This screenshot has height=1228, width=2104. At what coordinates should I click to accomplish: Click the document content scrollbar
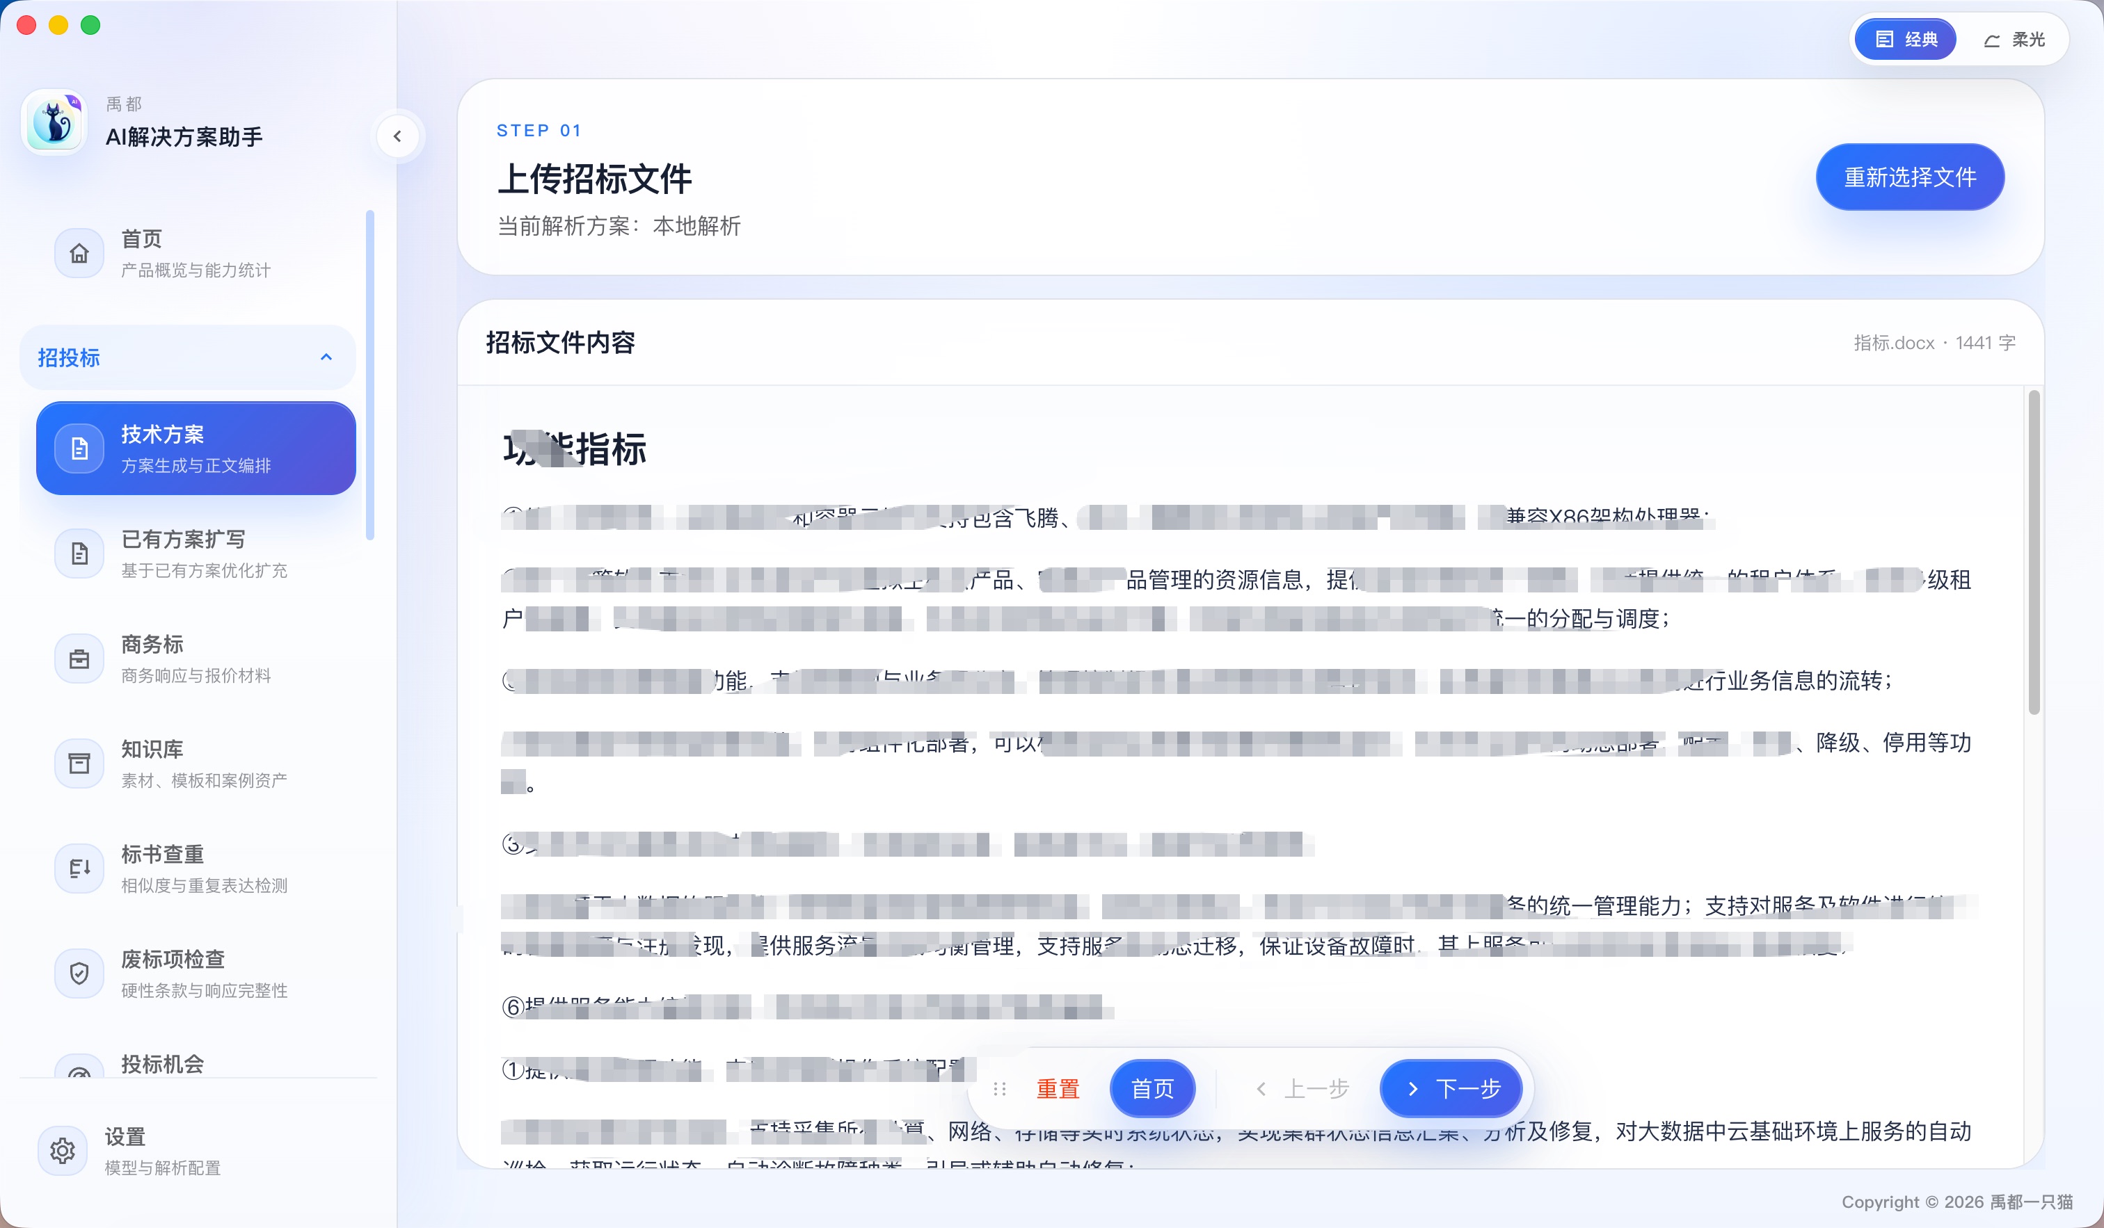[2034, 552]
